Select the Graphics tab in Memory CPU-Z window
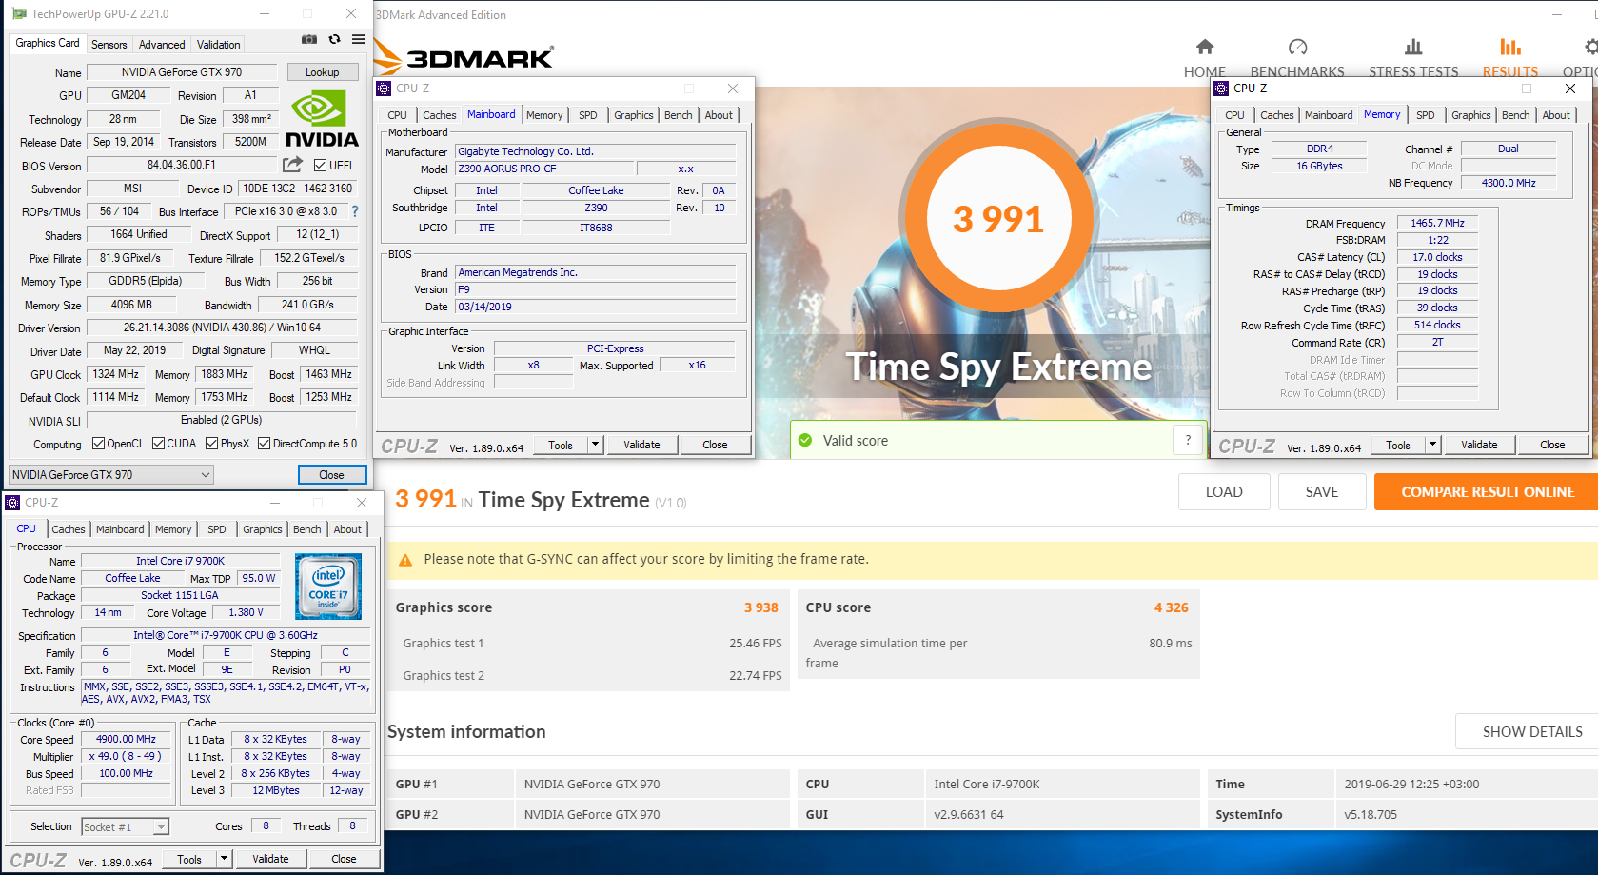 pos(1471,115)
